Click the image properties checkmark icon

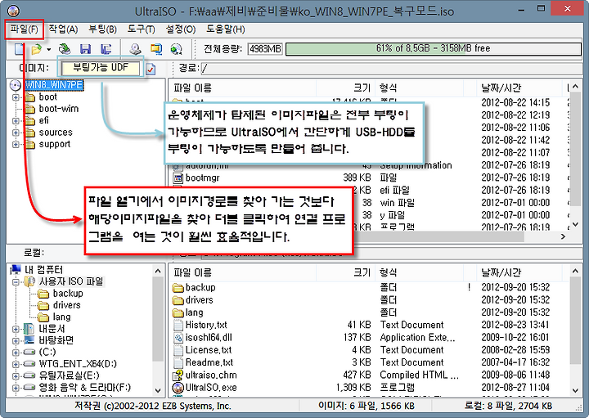151,69
